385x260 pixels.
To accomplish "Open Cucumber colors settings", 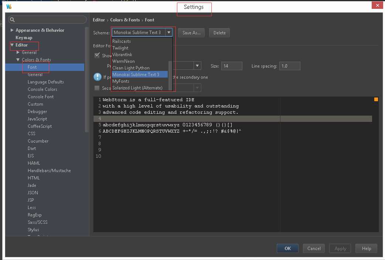I will coord(38,141).
